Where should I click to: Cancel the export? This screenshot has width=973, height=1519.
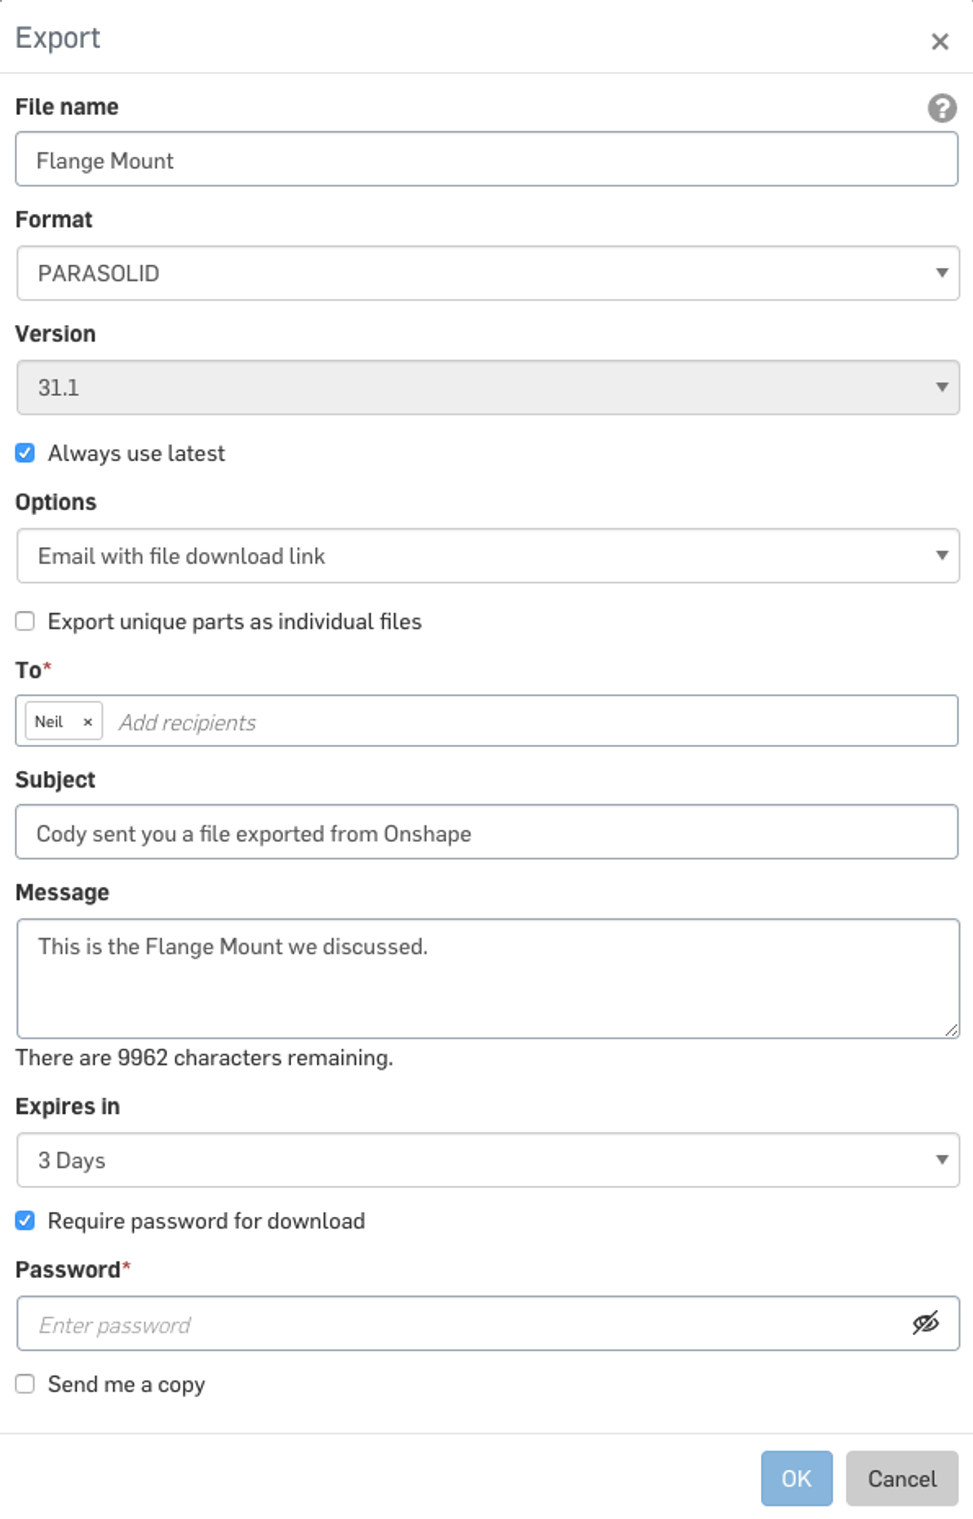click(902, 1479)
